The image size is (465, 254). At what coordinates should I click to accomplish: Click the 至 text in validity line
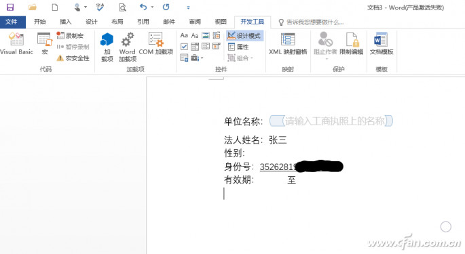click(291, 179)
